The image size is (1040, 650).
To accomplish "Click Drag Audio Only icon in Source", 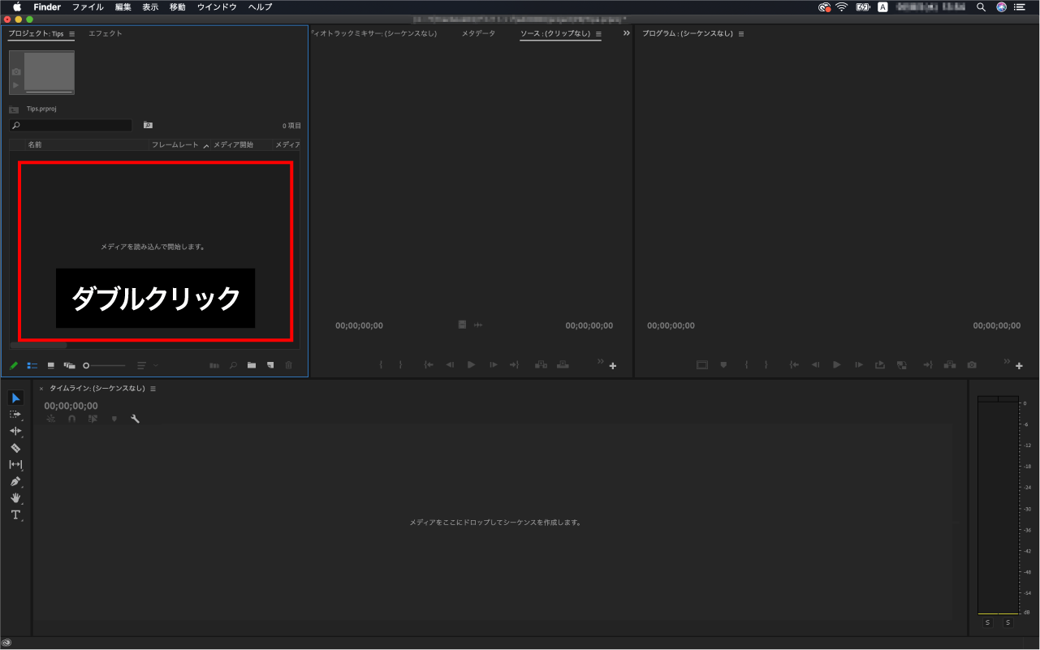I will pos(478,325).
